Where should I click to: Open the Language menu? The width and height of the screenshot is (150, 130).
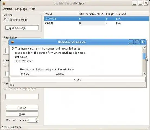click(21, 9)
